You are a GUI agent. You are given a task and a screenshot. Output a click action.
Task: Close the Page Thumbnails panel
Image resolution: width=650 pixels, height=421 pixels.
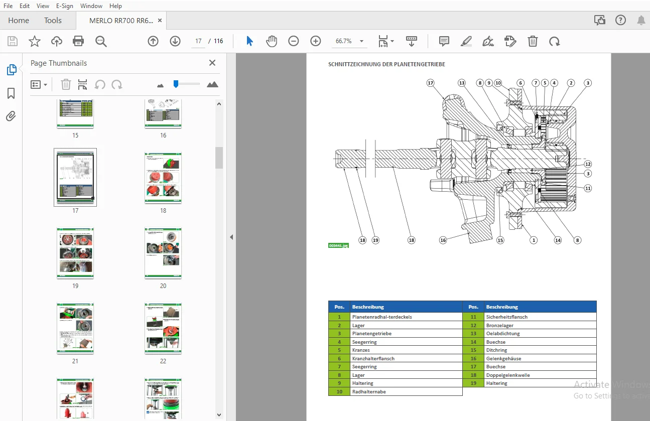pyautogui.click(x=212, y=63)
